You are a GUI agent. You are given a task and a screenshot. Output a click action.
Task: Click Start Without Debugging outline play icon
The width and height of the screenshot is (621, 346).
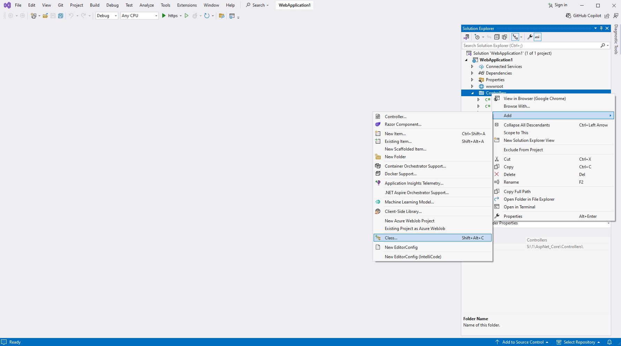pos(187,16)
